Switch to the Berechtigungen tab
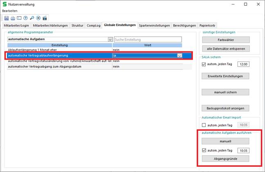 [x=185, y=25]
